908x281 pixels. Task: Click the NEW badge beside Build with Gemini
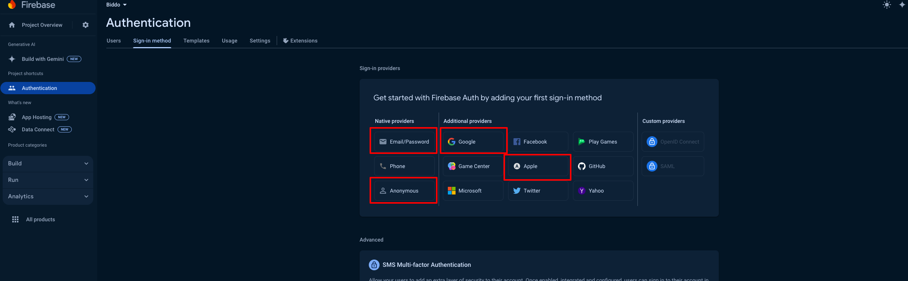point(74,59)
